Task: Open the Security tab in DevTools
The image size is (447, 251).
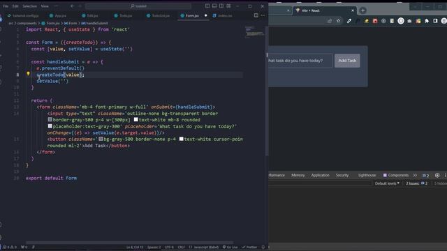Action: pos(342,175)
